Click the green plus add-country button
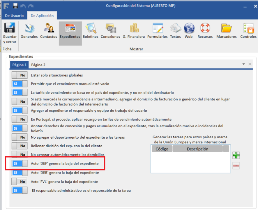The image size is (258, 210). pyautogui.click(x=236, y=155)
